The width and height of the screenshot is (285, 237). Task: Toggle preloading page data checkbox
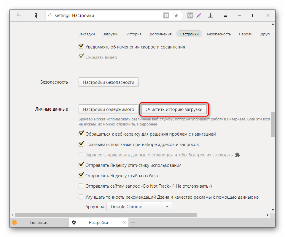pyautogui.click(x=81, y=155)
